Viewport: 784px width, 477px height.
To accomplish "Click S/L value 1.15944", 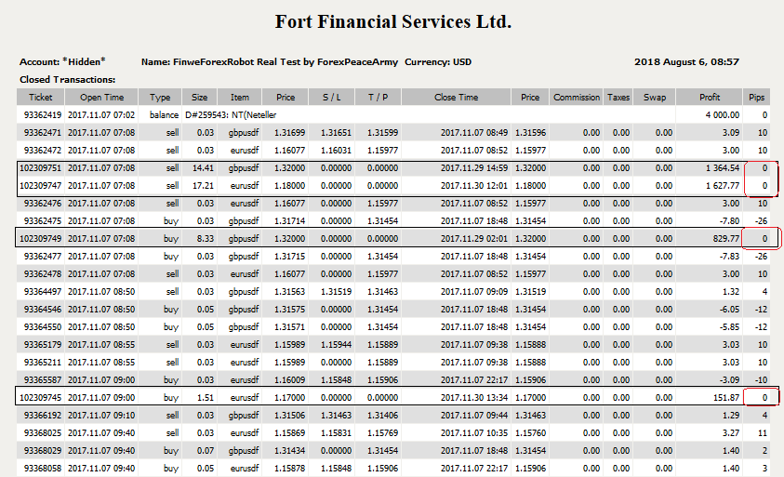I will [336, 344].
